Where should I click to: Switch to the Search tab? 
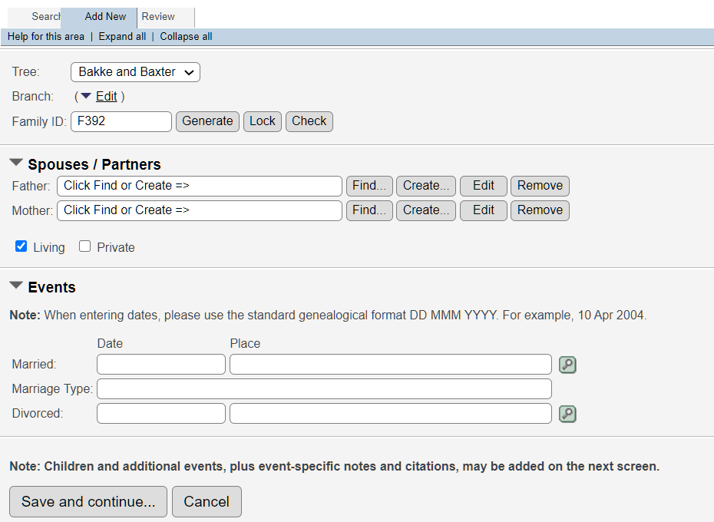point(45,17)
